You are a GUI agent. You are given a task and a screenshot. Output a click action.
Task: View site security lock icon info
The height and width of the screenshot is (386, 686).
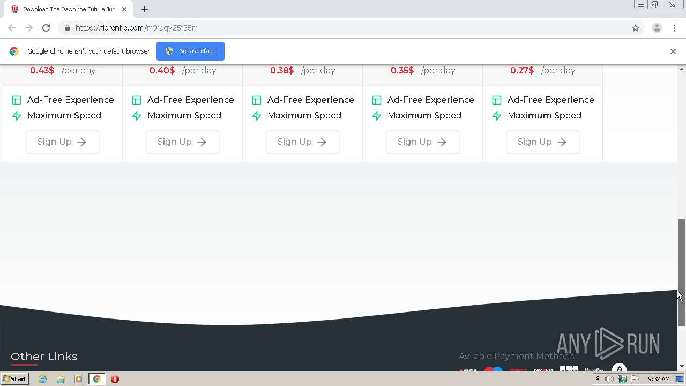click(67, 28)
